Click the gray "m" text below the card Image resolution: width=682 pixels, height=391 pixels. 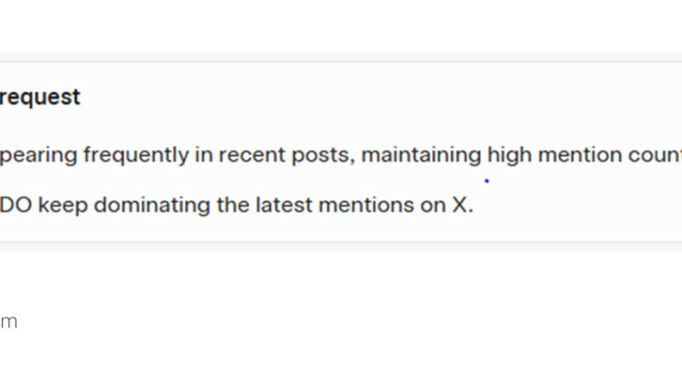point(8,322)
